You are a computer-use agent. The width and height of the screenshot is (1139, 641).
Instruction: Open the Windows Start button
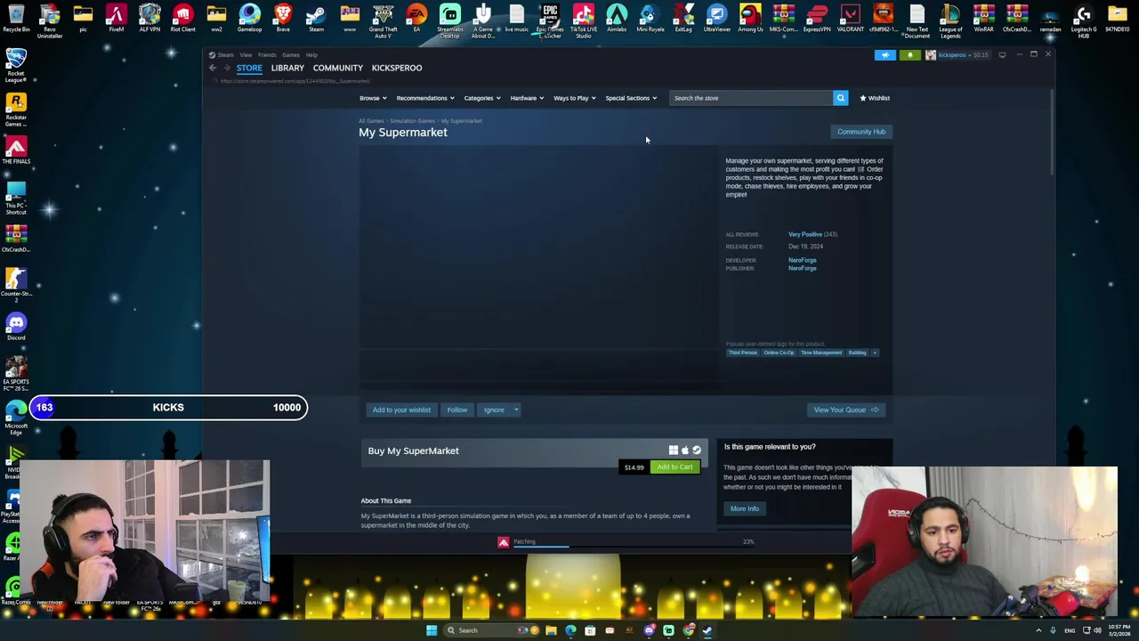pyautogui.click(x=432, y=630)
